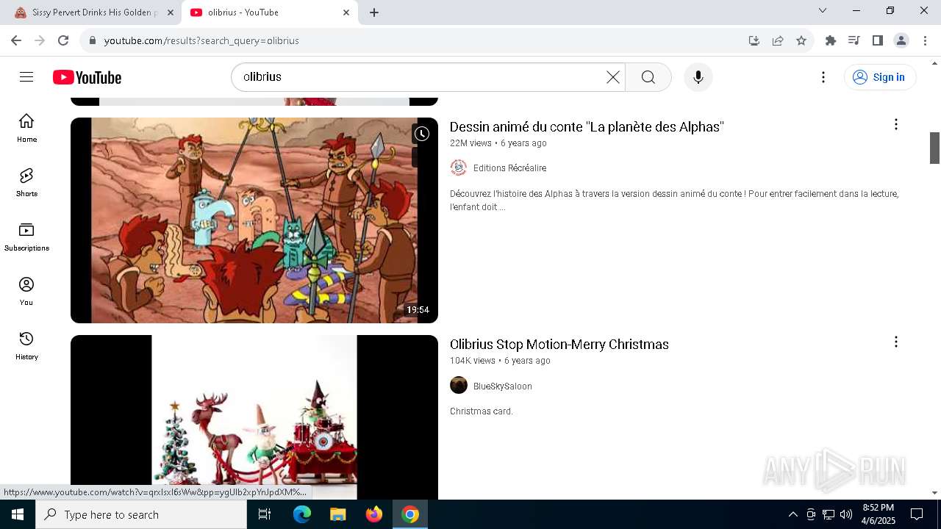Select the olibrius - YouTube tab
Screen dimensions: 941x529
(x=269, y=12)
